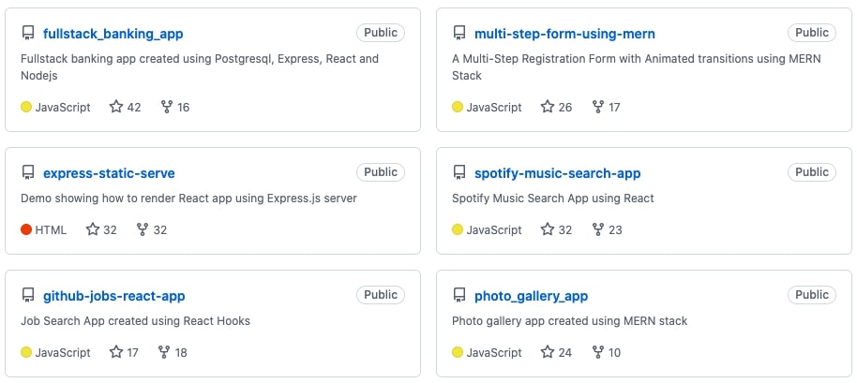Click the star icon on github-jobs-react-app
This screenshot has width=857, height=383.
[116, 352]
